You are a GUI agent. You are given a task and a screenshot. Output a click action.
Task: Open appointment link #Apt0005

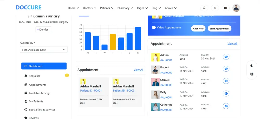pyautogui.click(x=166, y=110)
